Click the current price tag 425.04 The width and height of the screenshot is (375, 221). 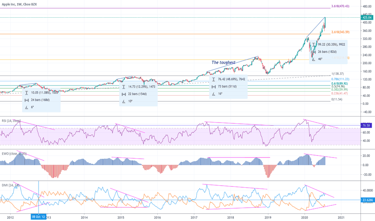[x=367, y=17]
